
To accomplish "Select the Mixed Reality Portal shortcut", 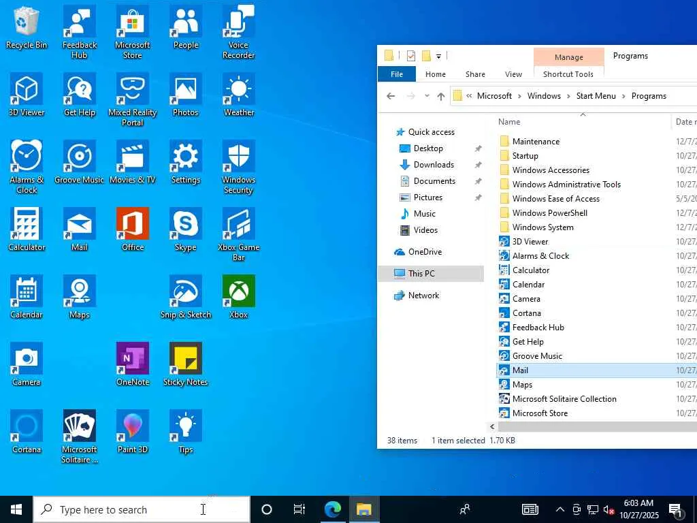I will 133,99.
